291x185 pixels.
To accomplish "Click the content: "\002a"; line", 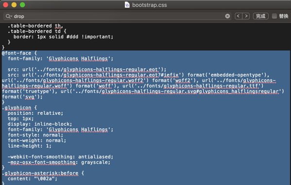I will point(33,179).
